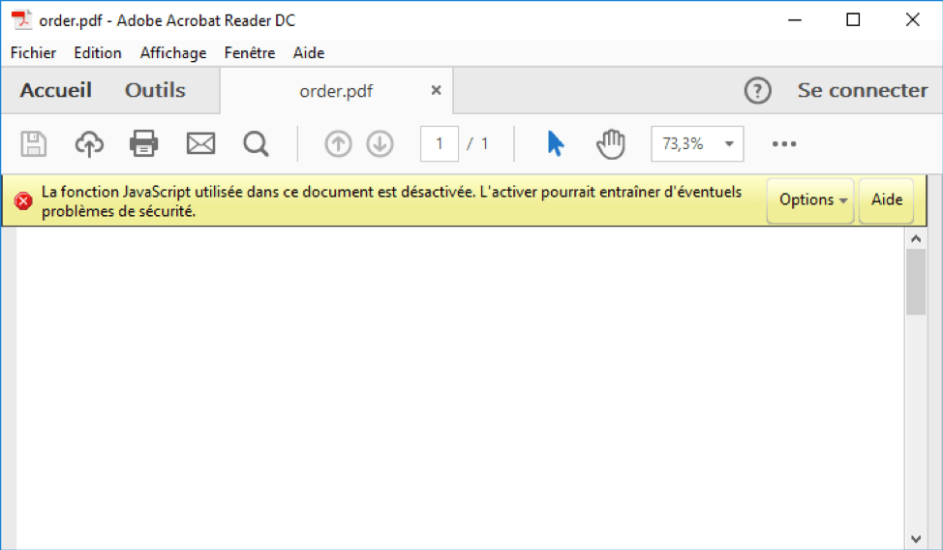
Task: Open the Fichier menu
Action: tap(33, 53)
